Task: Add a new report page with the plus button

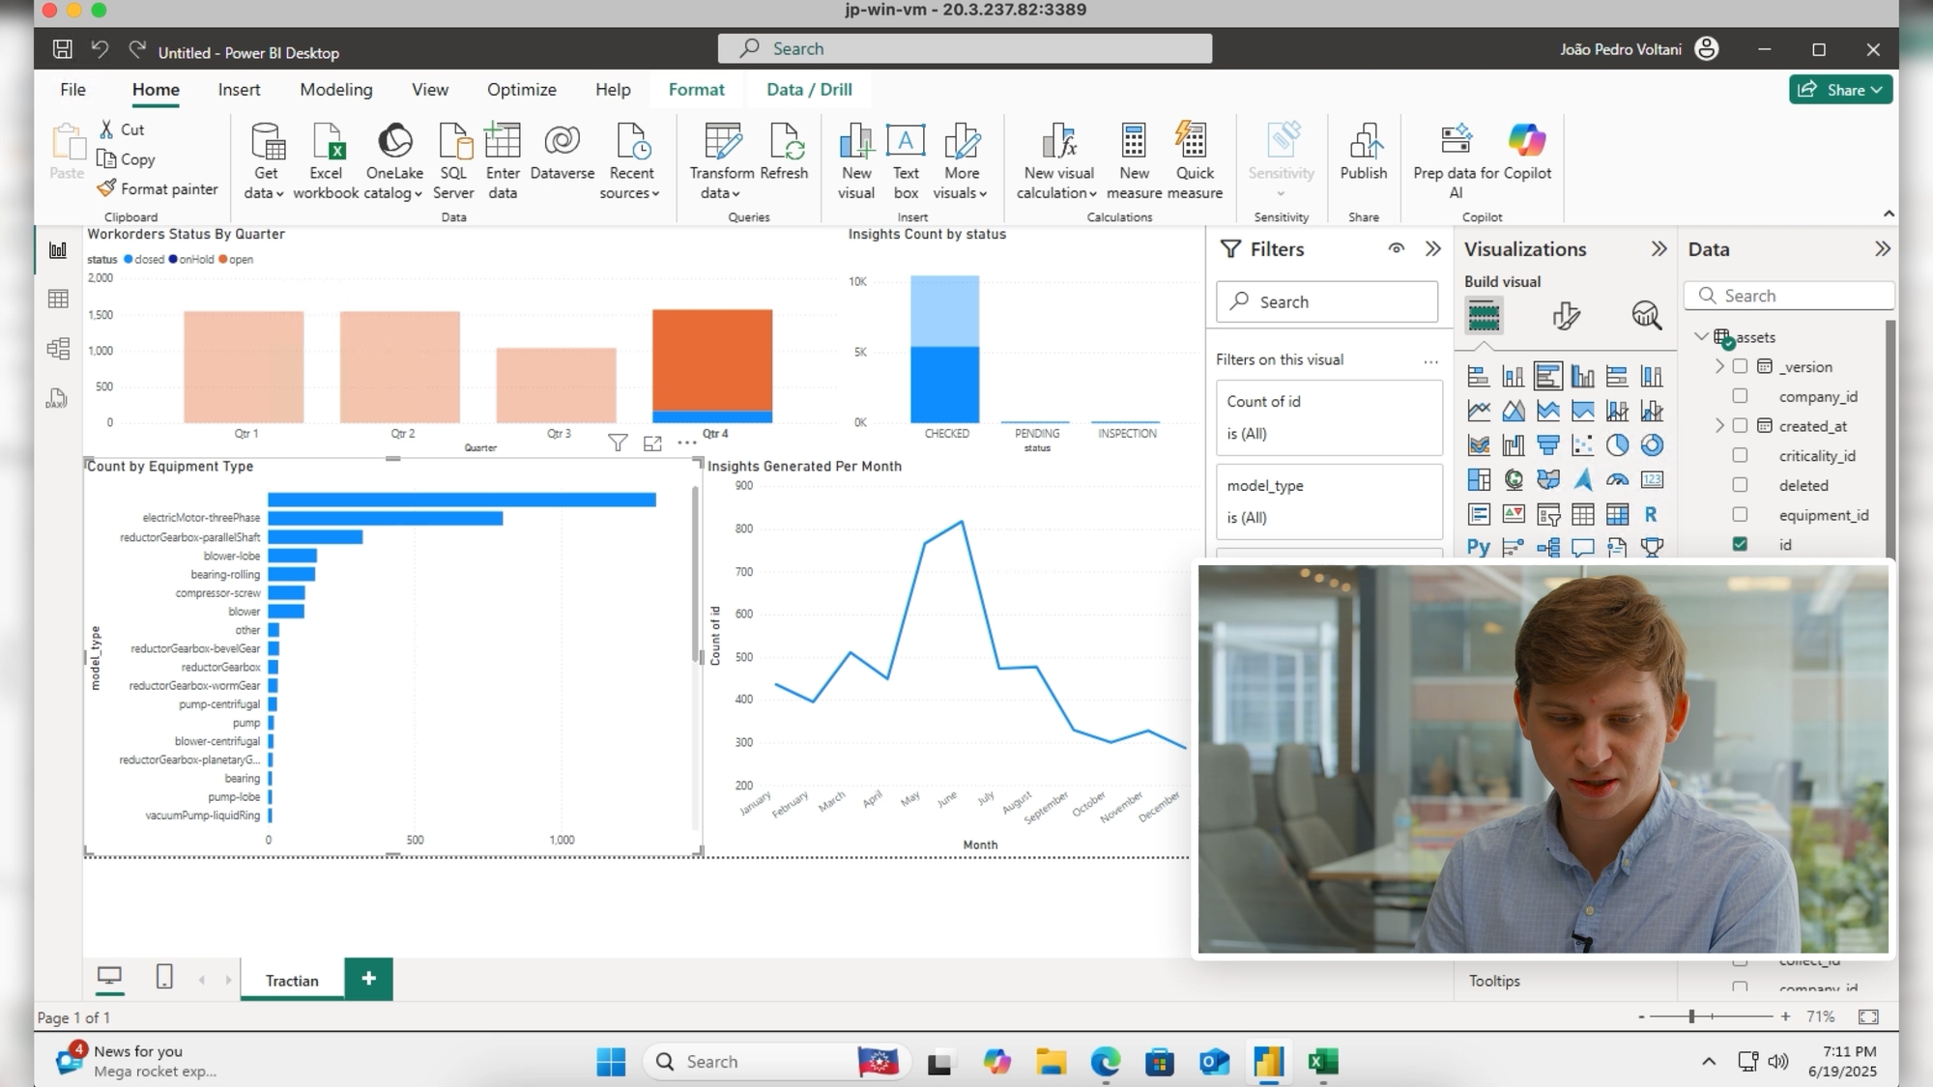Action: (x=368, y=979)
